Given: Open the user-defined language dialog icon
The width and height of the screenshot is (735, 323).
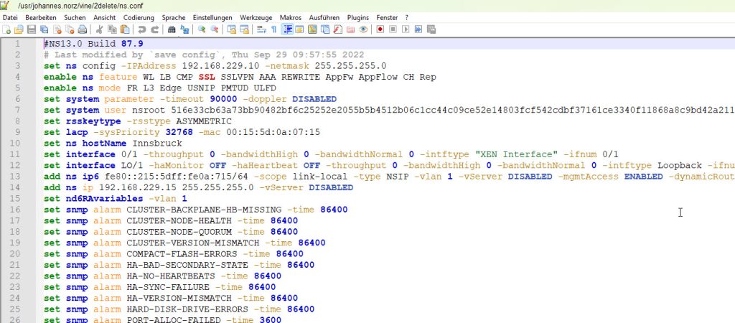Looking at the screenshot, I should [x=299, y=29].
